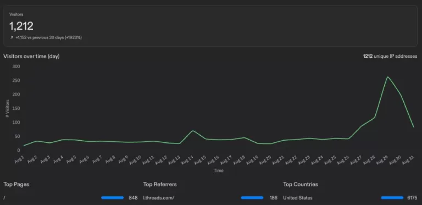This screenshot has height=205, width=422.
Task: Click the 1212 unique IP addresses label
Action: pyautogui.click(x=390, y=56)
